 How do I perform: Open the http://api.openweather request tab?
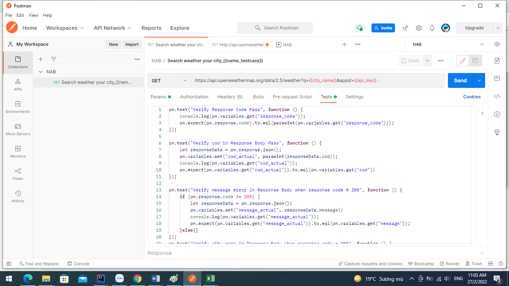(240, 45)
